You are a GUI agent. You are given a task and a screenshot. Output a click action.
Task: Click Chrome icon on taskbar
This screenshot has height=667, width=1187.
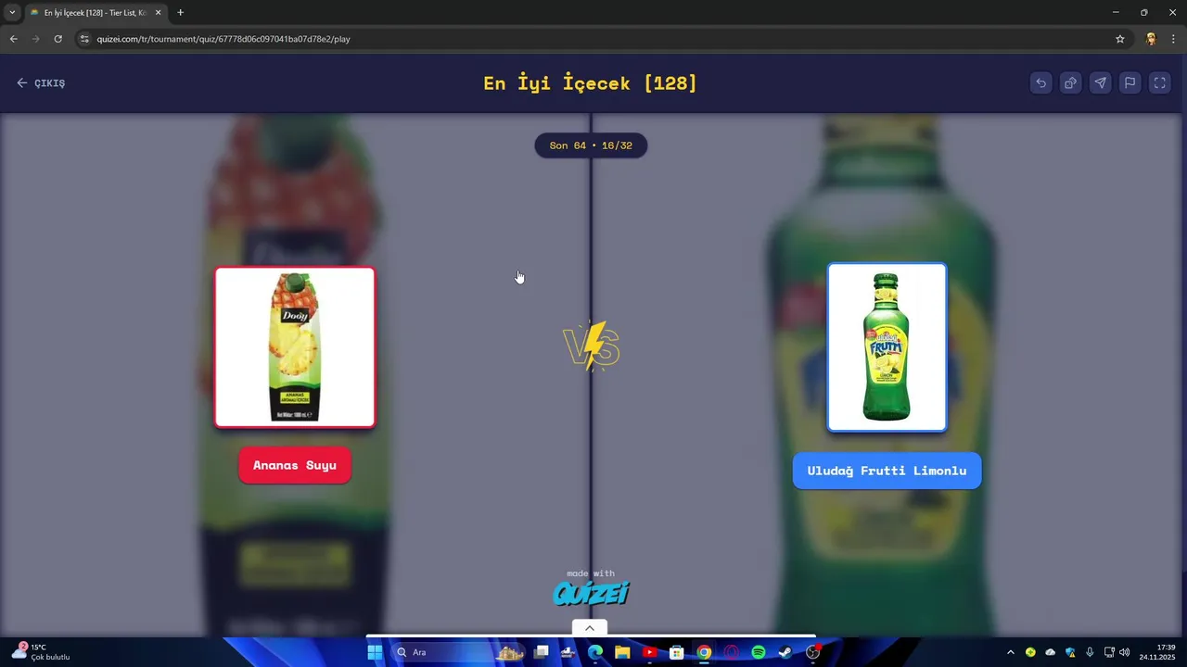(704, 652)
